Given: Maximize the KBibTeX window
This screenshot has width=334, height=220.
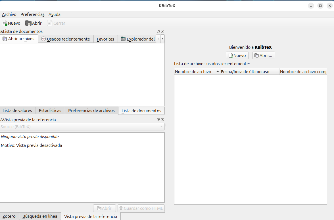Looking at the screenshot, I should [x=320, y=6].
